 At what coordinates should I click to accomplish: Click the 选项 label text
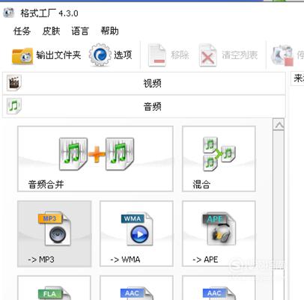tap(123, 55)
